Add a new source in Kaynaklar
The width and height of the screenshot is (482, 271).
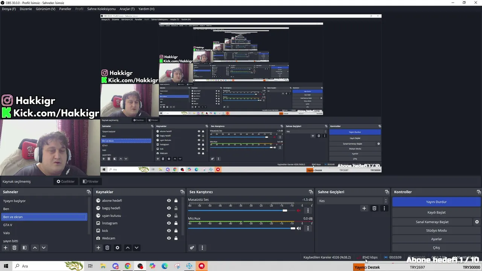(x=98, y=248)
